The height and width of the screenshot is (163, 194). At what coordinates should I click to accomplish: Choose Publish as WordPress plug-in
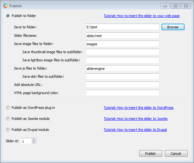[x=8, y=108]
